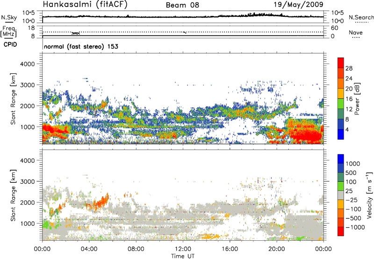Click the "Nave" legend label
The height and width of the screenshot is (259, 374).
pyautogui.click(x=356, y=32)
